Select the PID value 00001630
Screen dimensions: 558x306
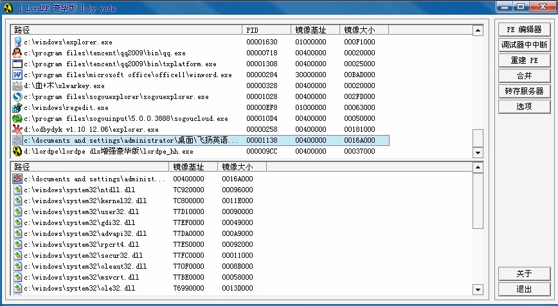tap(262, 42)
